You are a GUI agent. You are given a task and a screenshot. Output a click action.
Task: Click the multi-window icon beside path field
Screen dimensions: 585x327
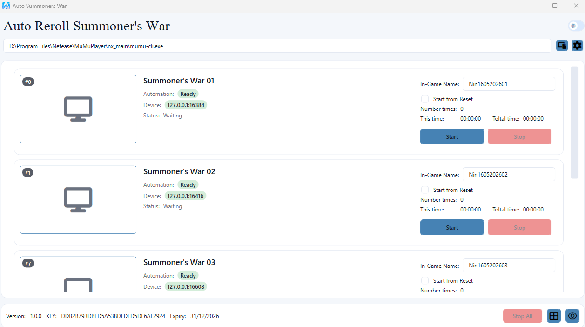562,46
